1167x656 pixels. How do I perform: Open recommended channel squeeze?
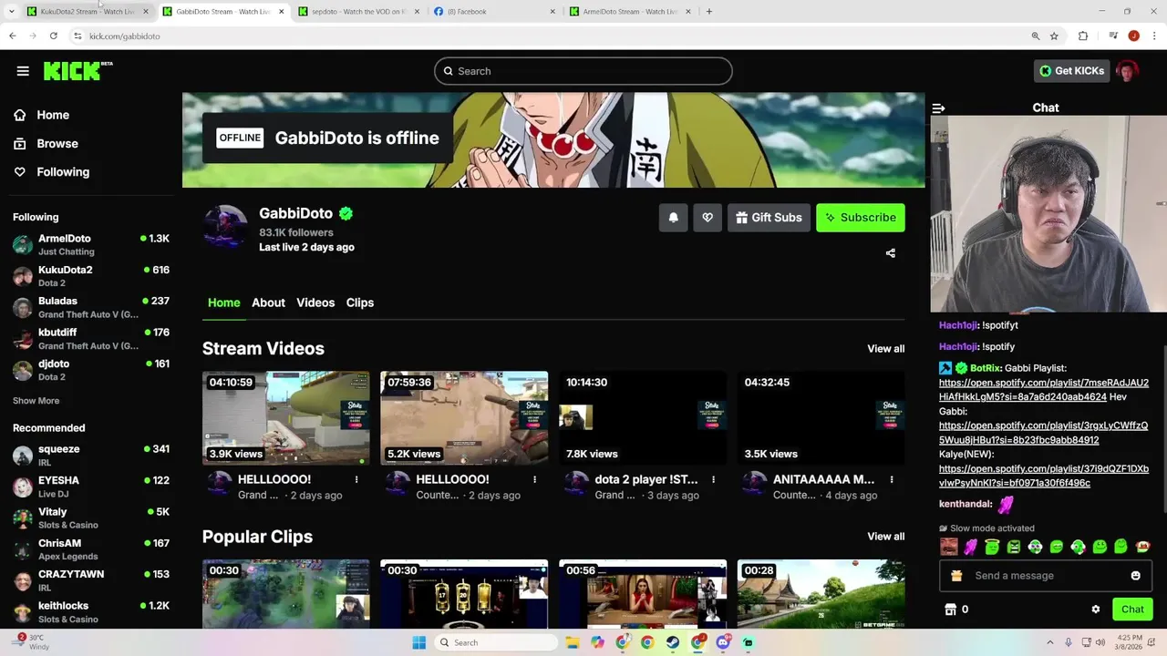pyautogui.click(x=91, y=456)
